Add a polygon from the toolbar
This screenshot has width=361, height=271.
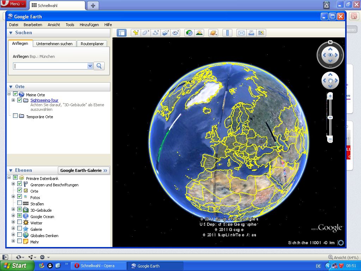(146, 33)
